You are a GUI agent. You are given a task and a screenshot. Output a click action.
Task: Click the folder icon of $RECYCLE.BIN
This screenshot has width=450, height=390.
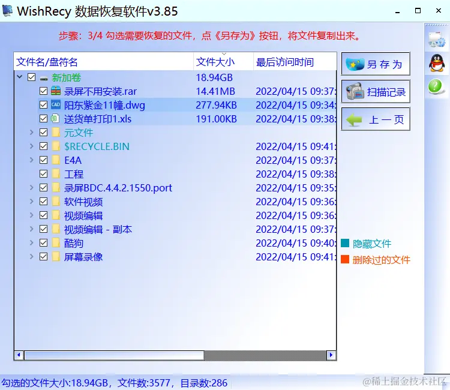click(x=56, y=146)
